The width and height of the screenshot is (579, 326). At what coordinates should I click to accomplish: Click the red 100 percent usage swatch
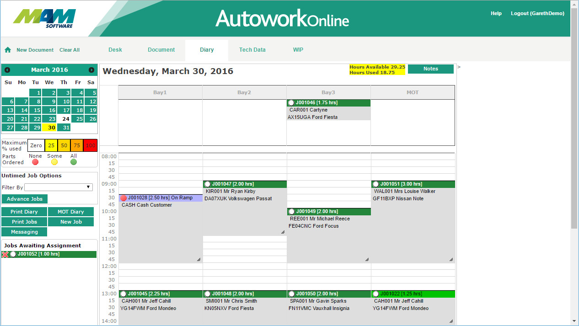pyautogui.click(x=90, y=145)
